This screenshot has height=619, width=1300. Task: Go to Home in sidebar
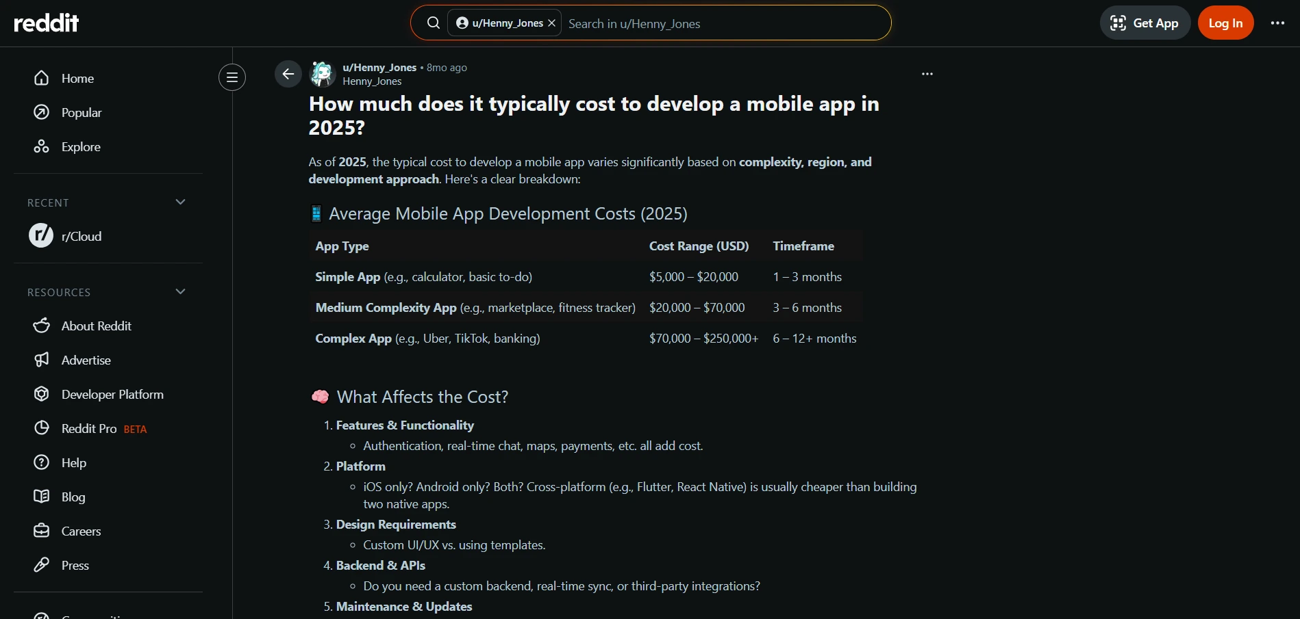coord(77,79)
